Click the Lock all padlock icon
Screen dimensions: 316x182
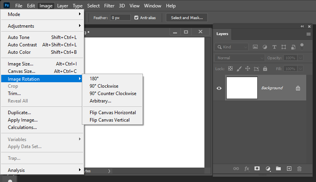[x=265, y=69]
